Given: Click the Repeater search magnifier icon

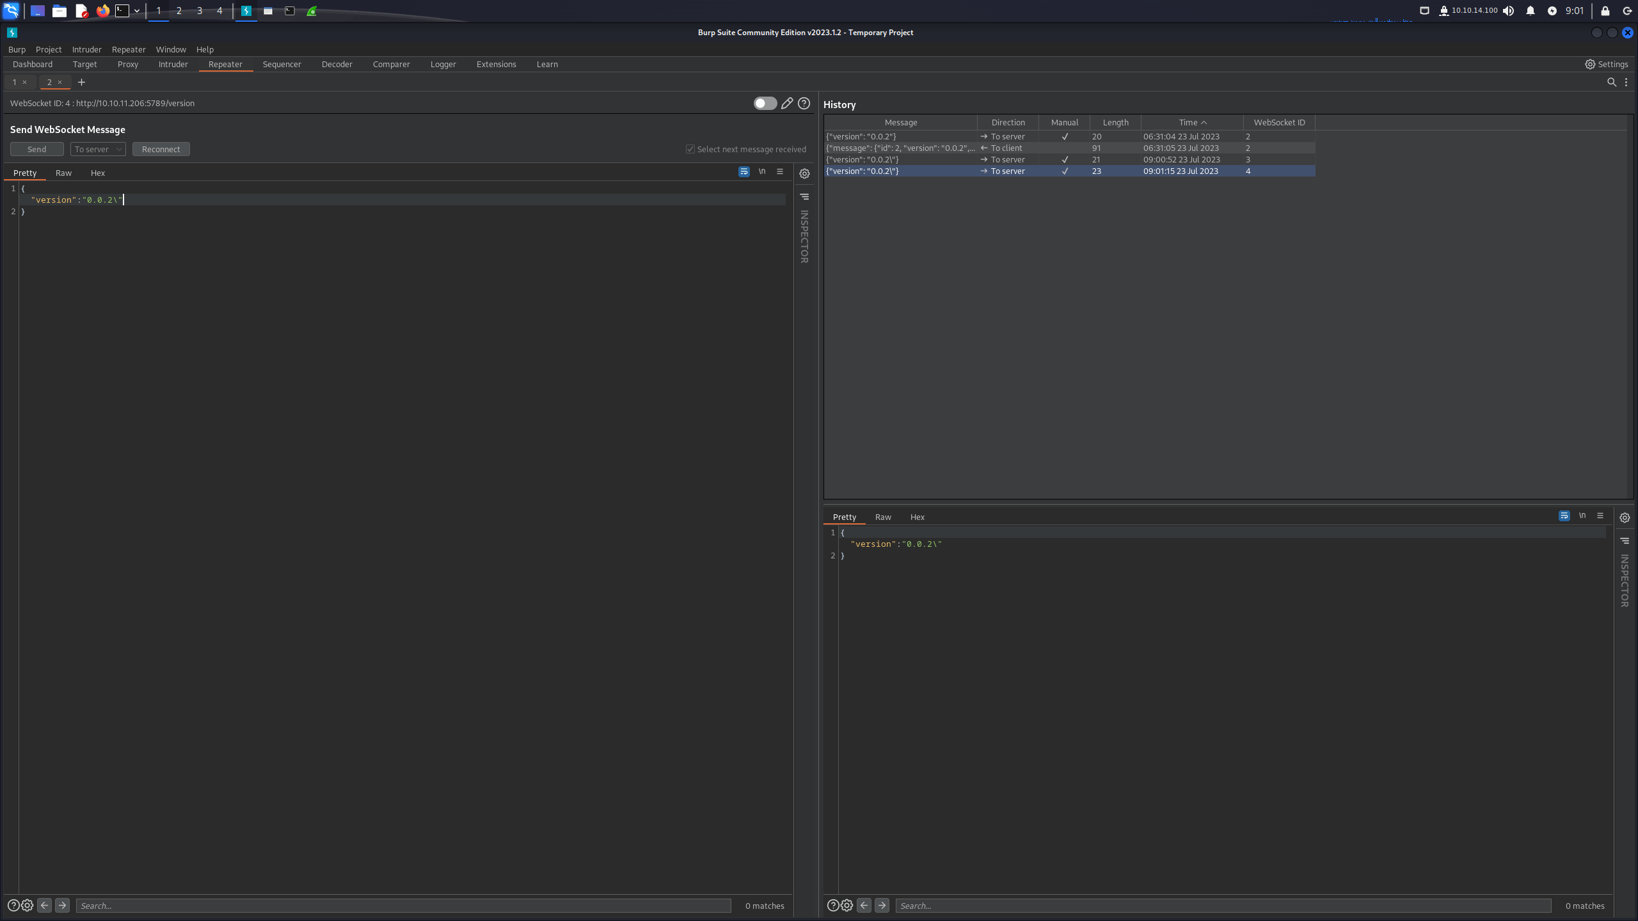Looking at the screenshot, I should pos(1612,82).
